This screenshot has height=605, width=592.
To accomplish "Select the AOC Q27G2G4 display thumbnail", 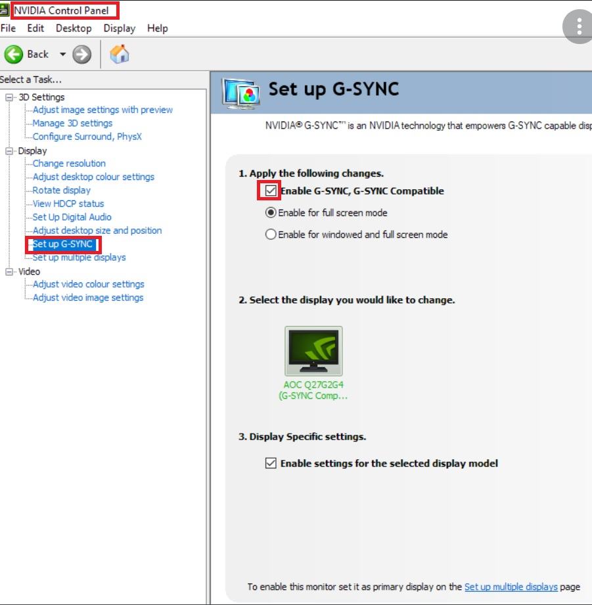I will pos(313,351).
